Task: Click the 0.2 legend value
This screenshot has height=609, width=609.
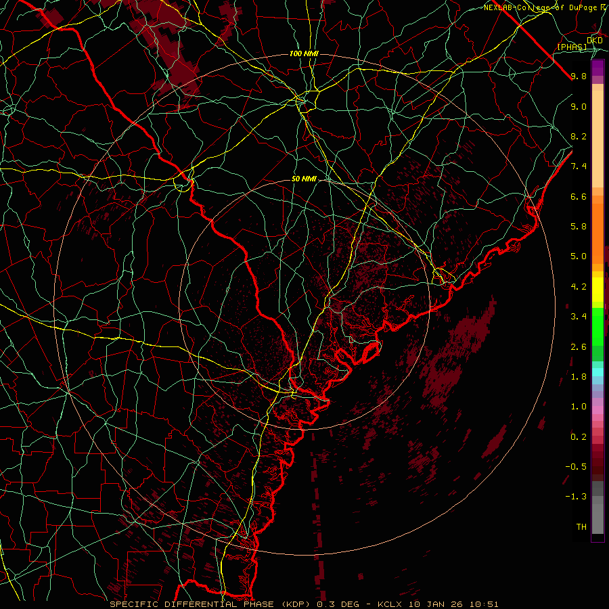Action: [x=579, y=437]
